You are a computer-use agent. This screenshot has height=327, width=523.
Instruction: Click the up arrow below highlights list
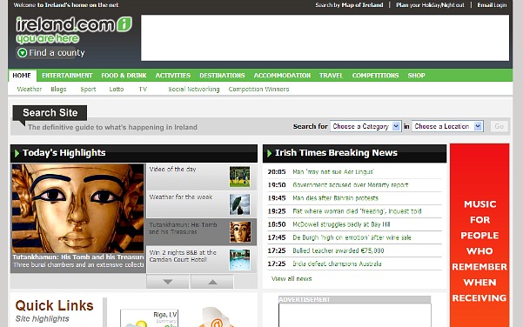[212, 282]
